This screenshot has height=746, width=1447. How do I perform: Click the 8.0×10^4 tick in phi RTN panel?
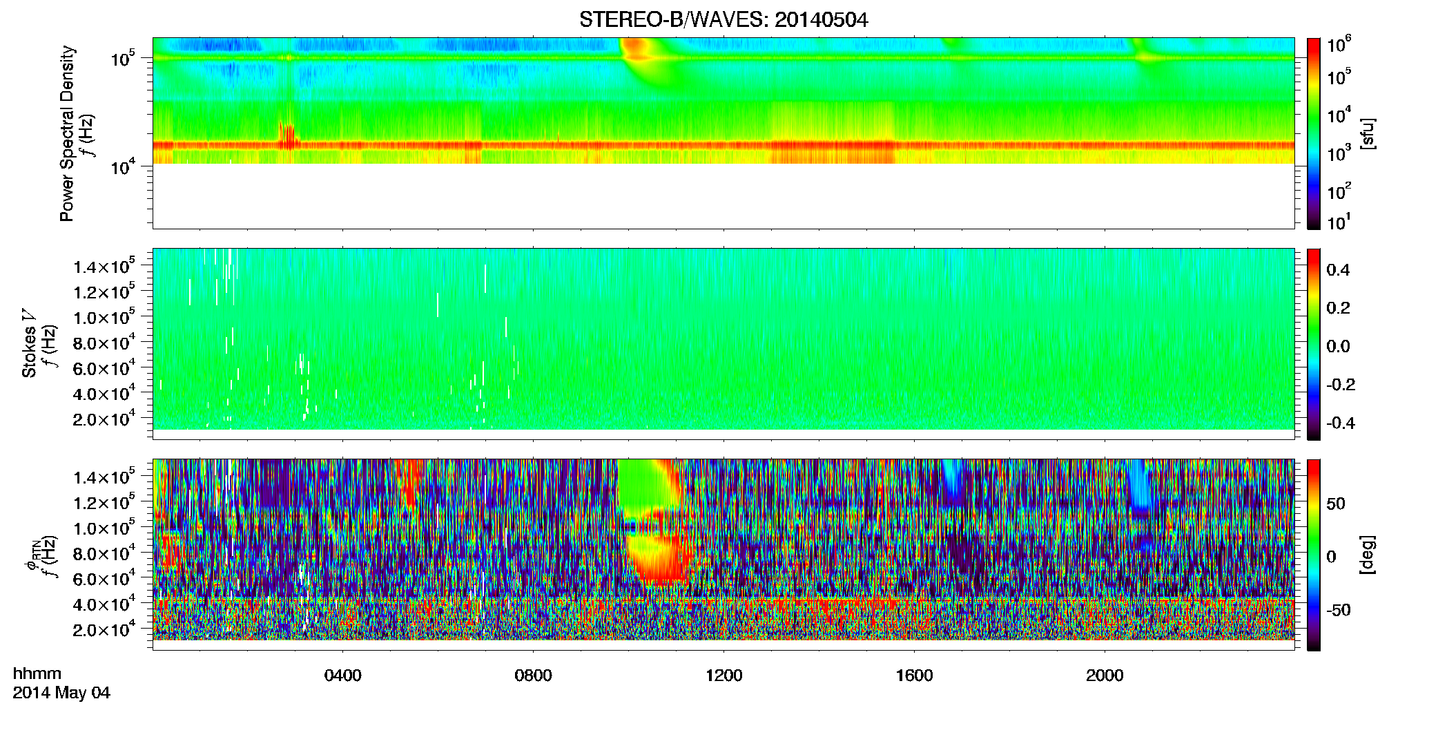tap(104, 554)
